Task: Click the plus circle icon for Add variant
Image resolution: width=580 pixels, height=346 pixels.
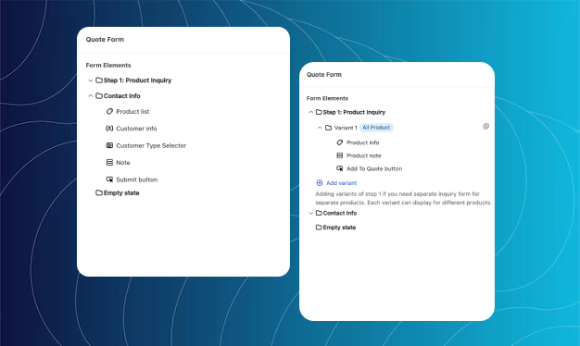Action: [x=320, y=182]
